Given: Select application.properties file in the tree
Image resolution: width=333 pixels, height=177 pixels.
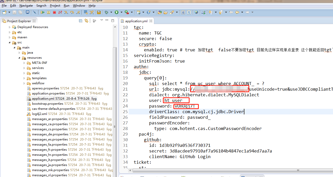Looking at the screenshot, I should click(48, 93).
